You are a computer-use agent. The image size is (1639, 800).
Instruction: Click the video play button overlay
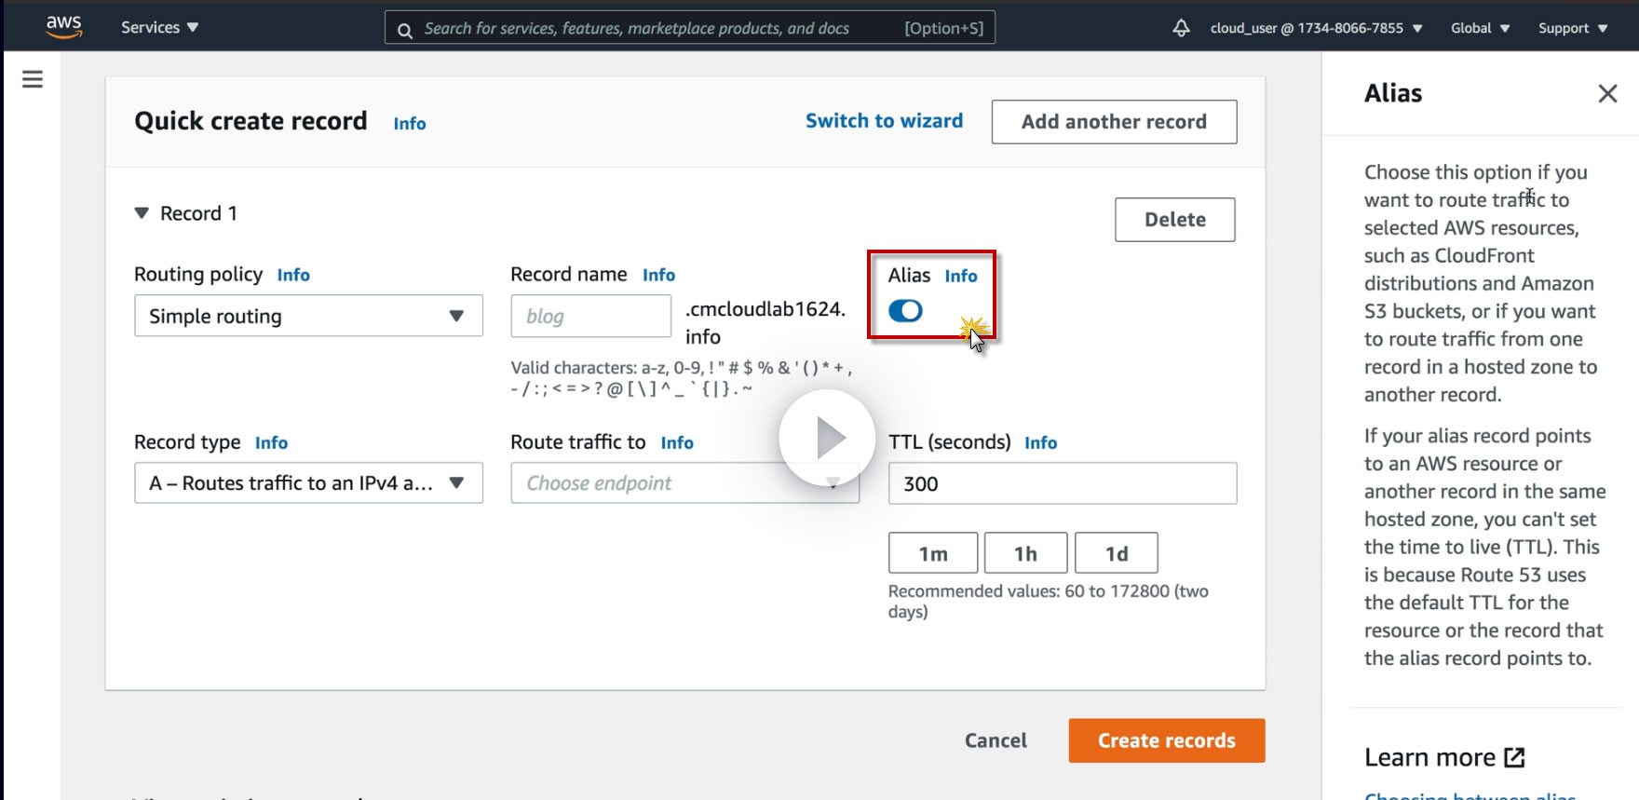(827, 438)
